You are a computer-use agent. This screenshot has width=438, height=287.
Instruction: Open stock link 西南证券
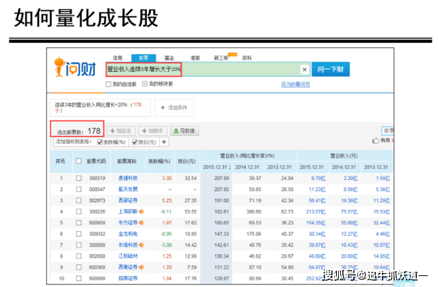(x=128, y=267)
